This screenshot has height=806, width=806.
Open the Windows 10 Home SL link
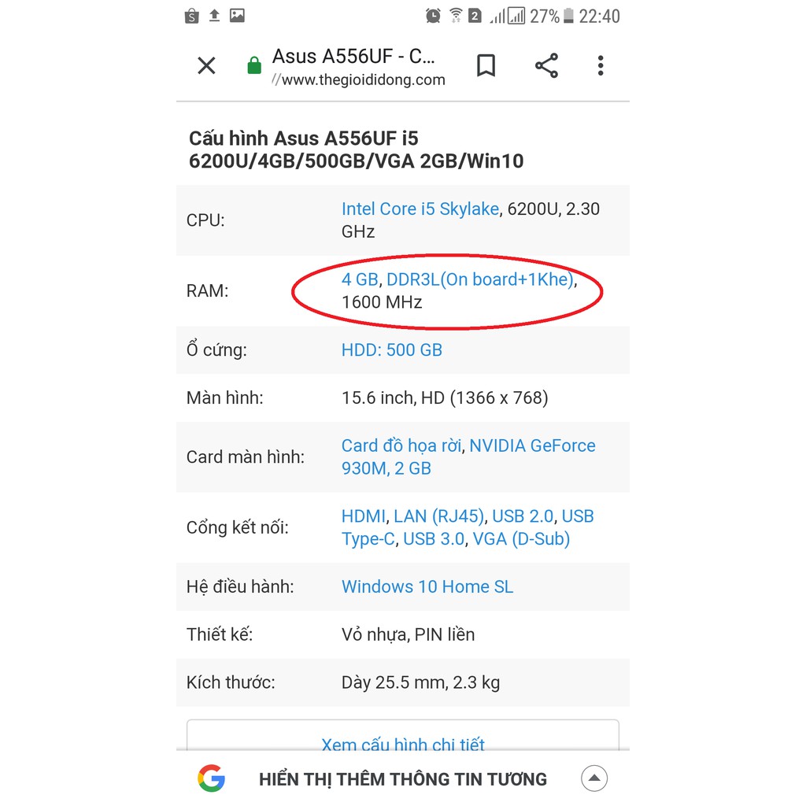[x=427, y=586]
